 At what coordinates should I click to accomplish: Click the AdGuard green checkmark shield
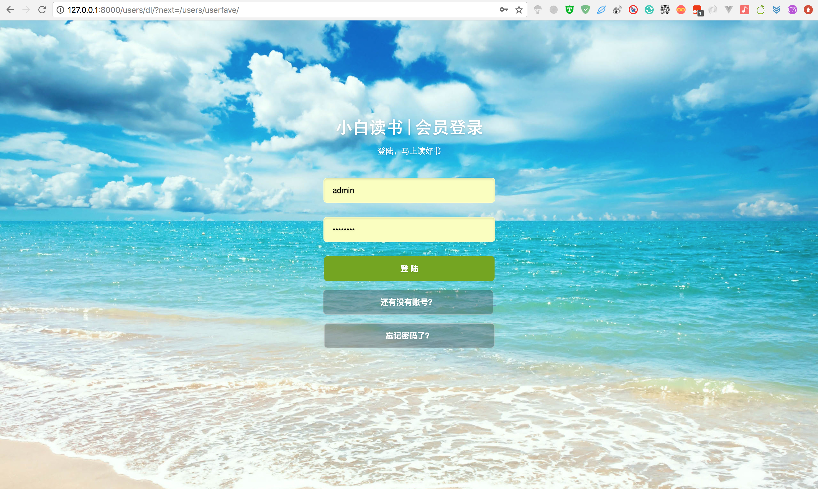tap(585, 10)
